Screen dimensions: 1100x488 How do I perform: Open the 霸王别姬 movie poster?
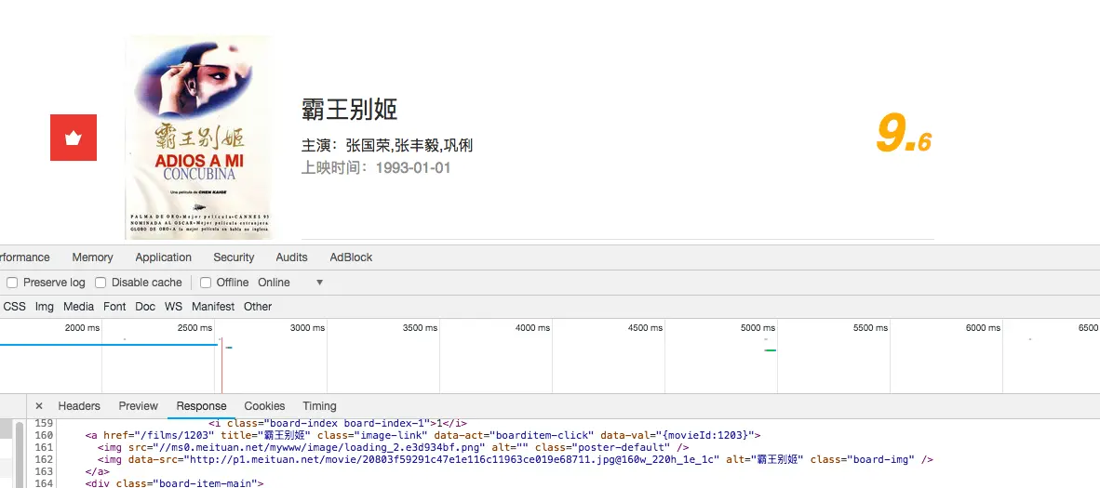[197, 138]
